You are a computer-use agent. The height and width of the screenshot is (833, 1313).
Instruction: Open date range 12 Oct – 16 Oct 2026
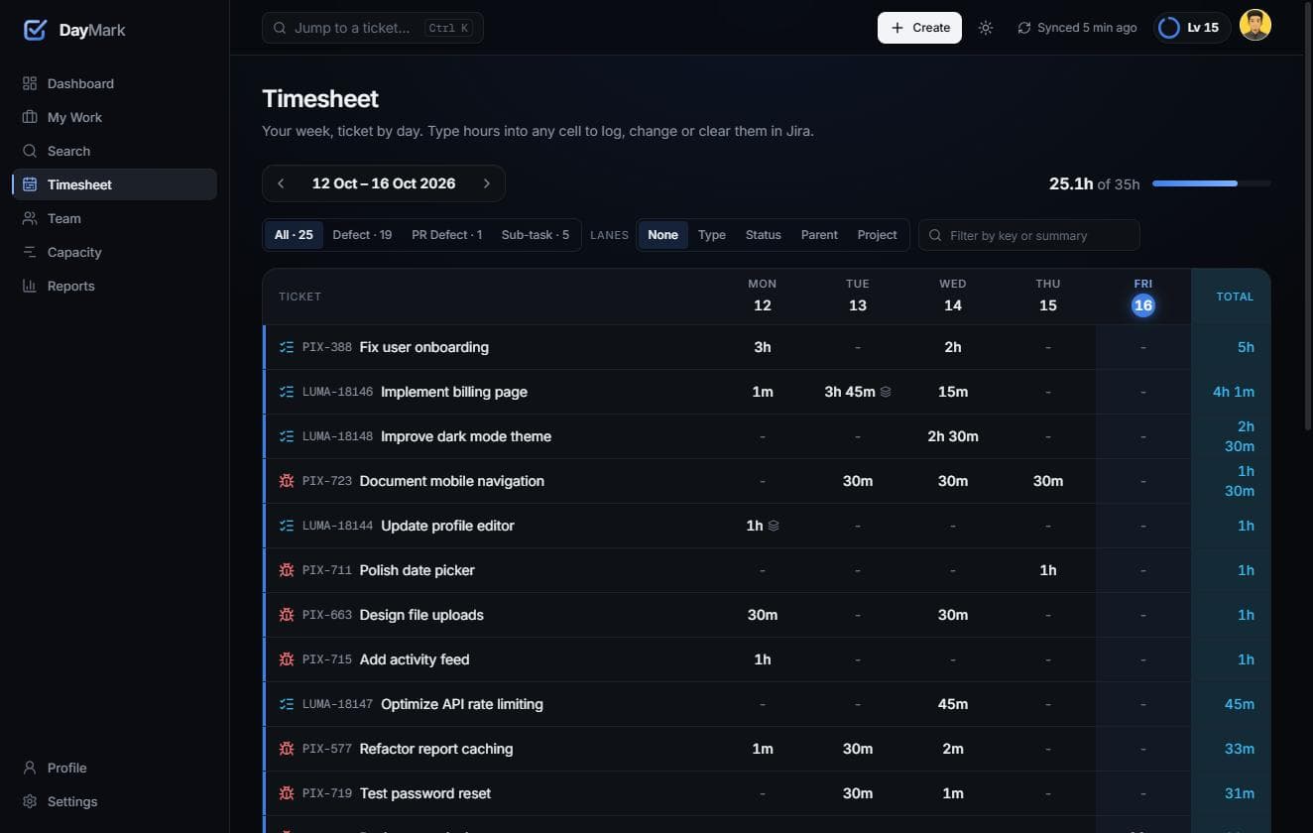coord(384,183)
